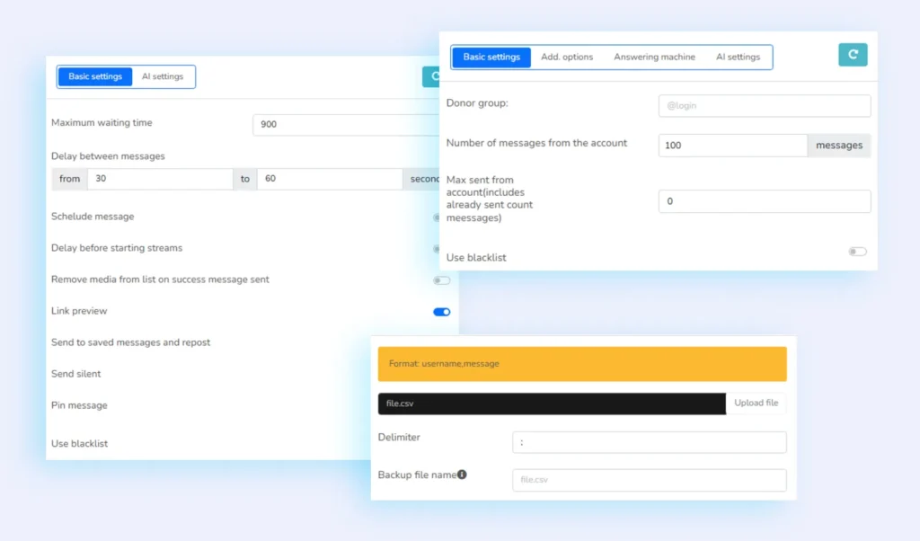The width and height of the screenshot is (920, 541).
Task: Switch to AI settings on the right panel
Action: [x=739, y=57]
